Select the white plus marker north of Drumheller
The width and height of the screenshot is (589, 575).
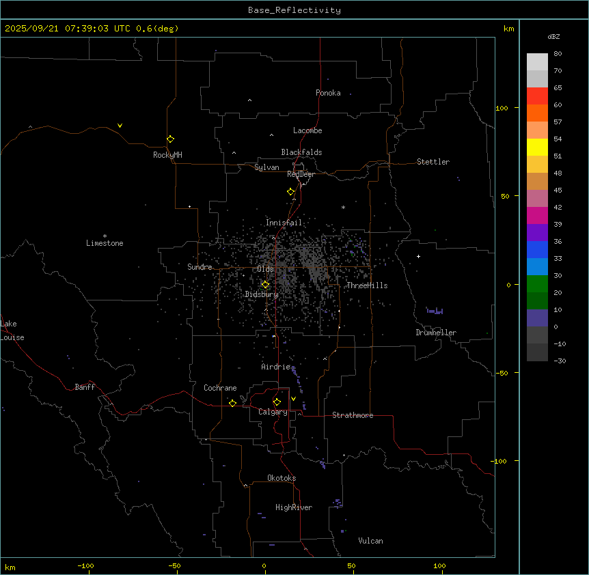(418, 256)
